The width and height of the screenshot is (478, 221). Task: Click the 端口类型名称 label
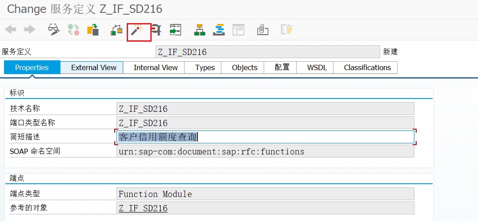[x=32, y=122]
